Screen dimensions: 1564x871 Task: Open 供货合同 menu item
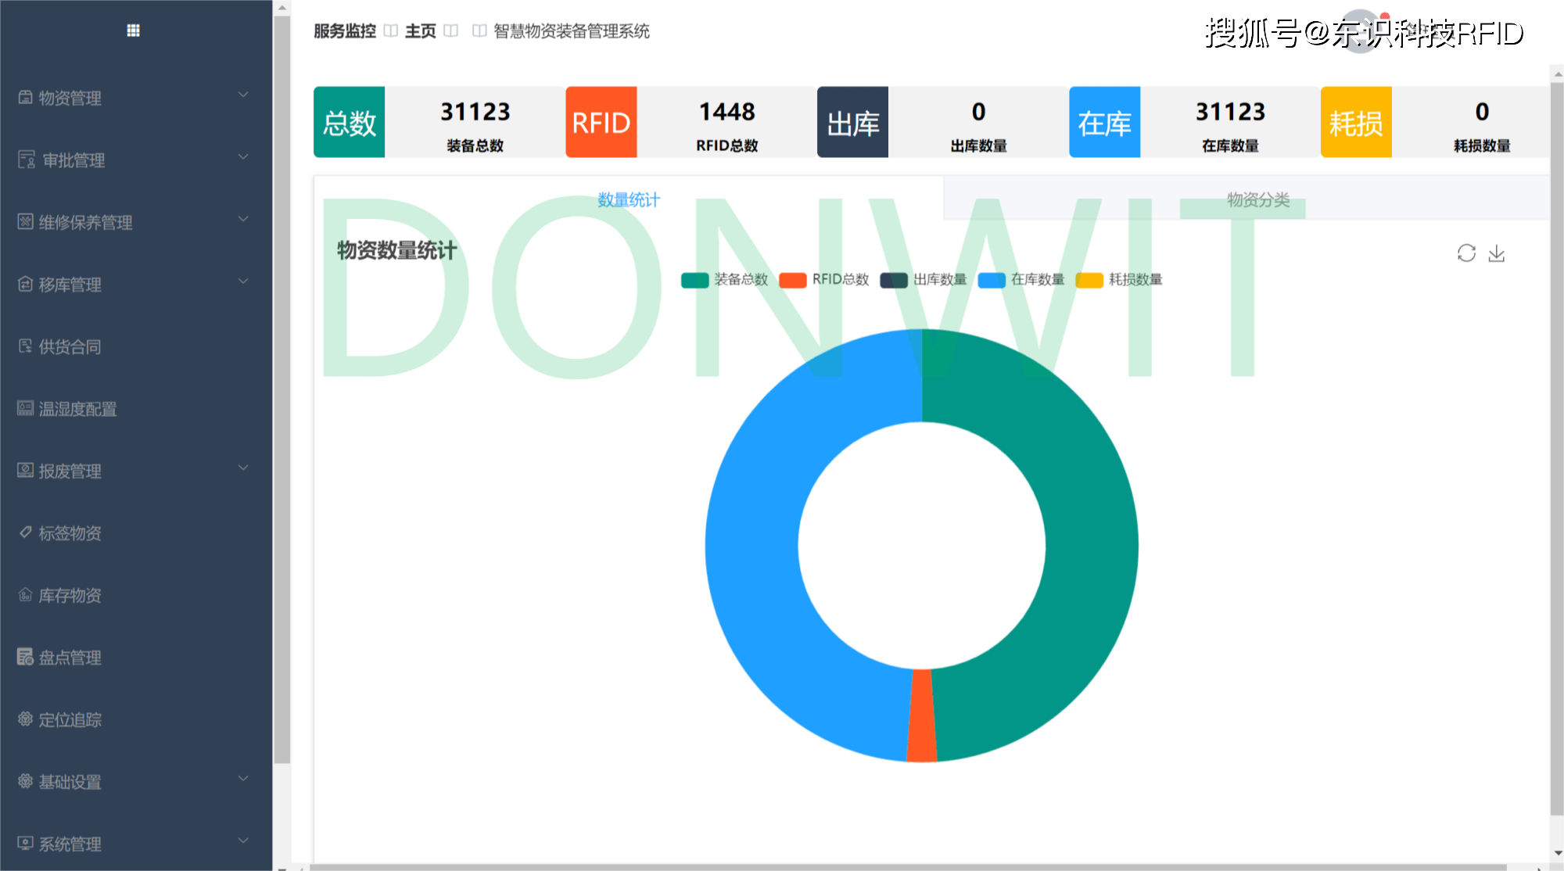coord(136,346)
